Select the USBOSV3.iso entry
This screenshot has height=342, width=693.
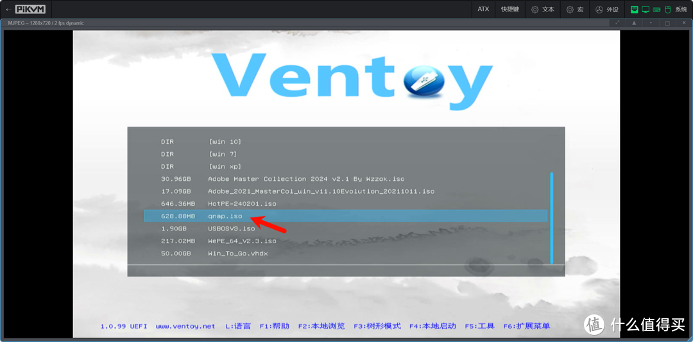click(x=345, y=228)
